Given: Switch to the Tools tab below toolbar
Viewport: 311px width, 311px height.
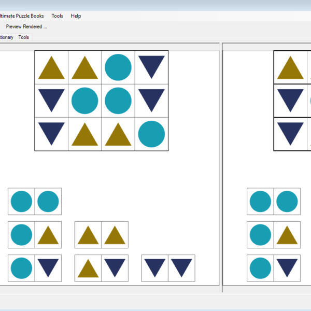Looking at the screenshot, I should (24, 37).
